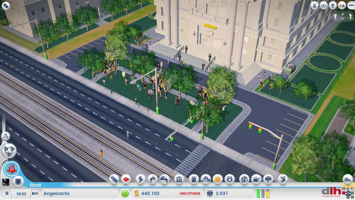Open the friends and notifications icon
Screen dimensions: 355x200
point(342,5)
